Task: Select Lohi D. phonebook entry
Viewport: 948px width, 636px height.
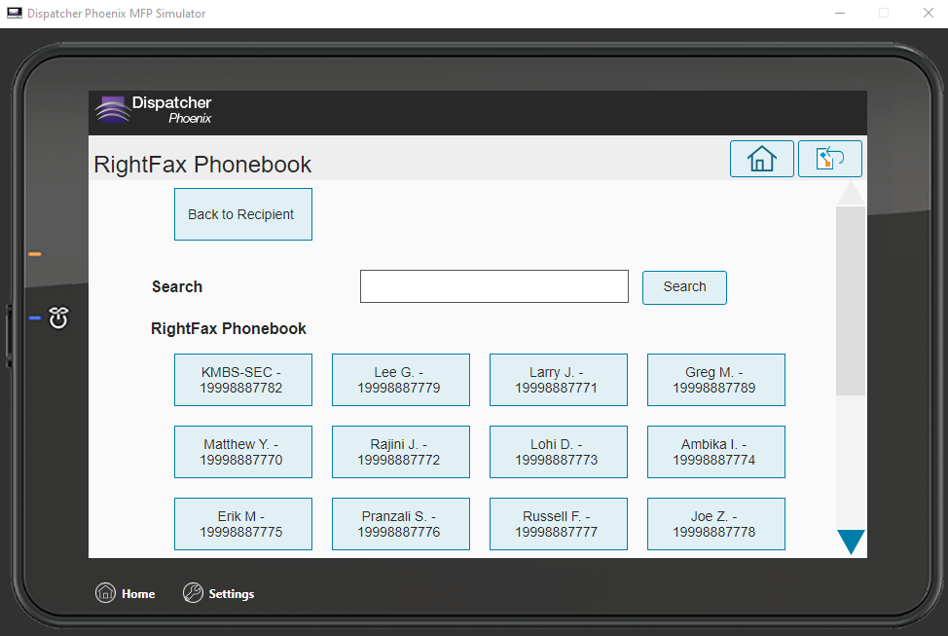Action: pyautogui.click(x=559, y=452)
